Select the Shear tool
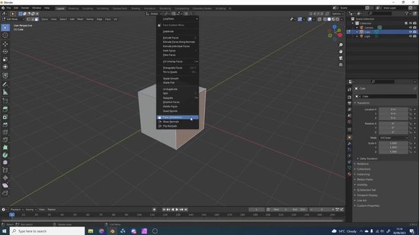The image size is (419, 235). (5, 185)
